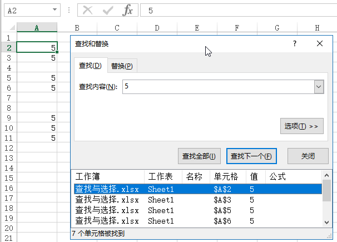Image resolution: width=337 pixels, height=242 pixels.
Task: Switch to the 替换 tab
Action: 122,66
